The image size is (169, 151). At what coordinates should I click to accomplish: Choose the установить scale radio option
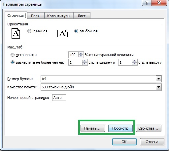pyautogui.click(x=13, y=55)
